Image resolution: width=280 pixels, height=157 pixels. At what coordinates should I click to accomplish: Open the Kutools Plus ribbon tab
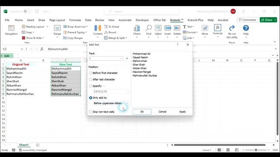pyautogui.click(x=196, y=20)
